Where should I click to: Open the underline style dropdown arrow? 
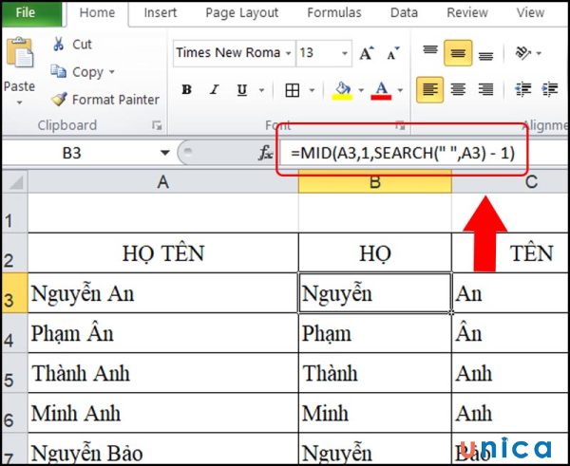(262, 90)
